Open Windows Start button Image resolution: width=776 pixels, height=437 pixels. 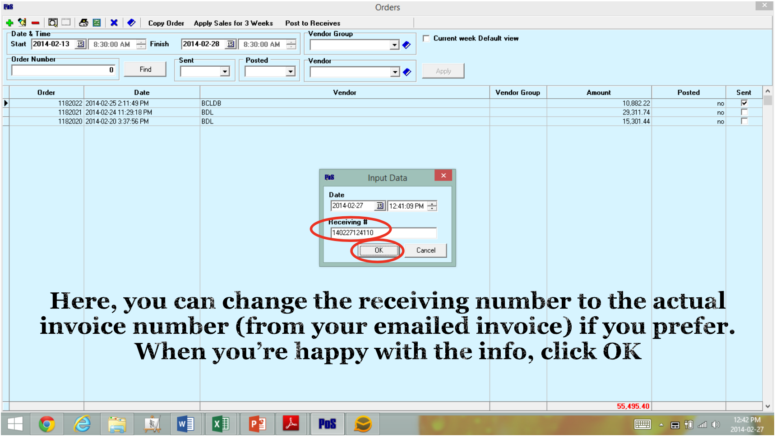tap(15, 424)
